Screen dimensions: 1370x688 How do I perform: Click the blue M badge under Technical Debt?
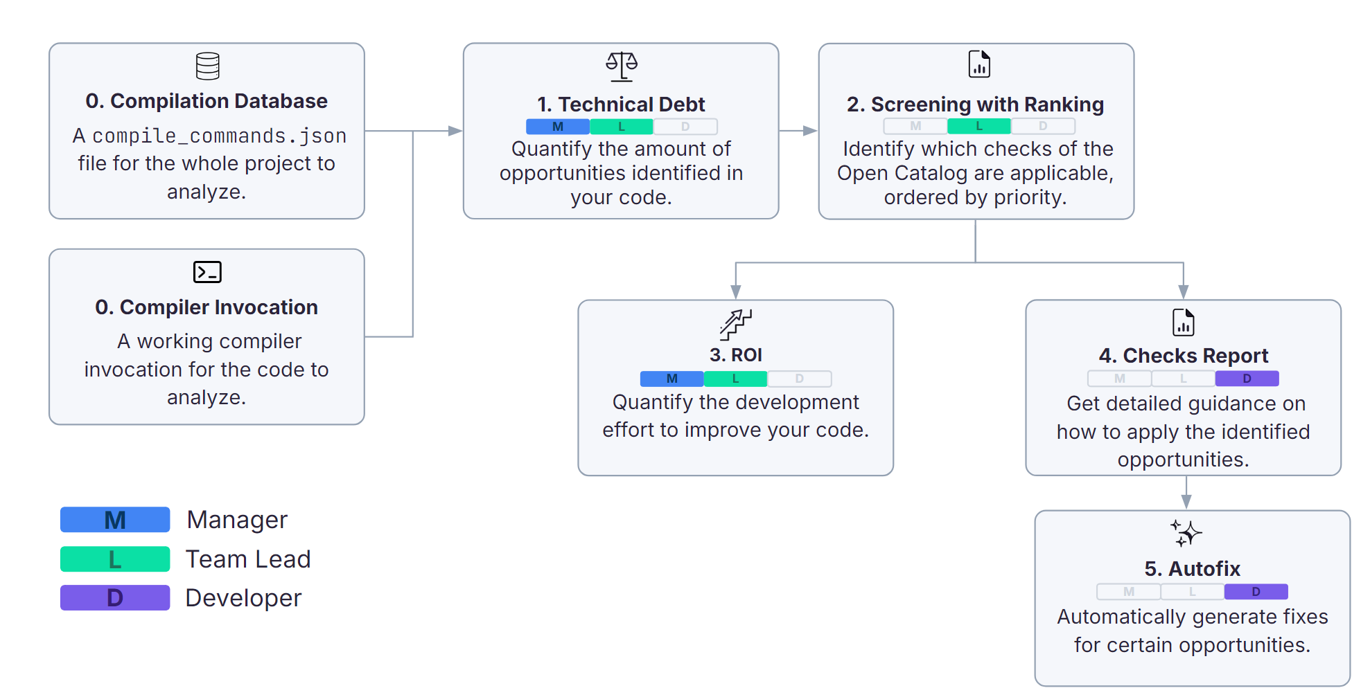pyautogui.click(x=558, y=127)
